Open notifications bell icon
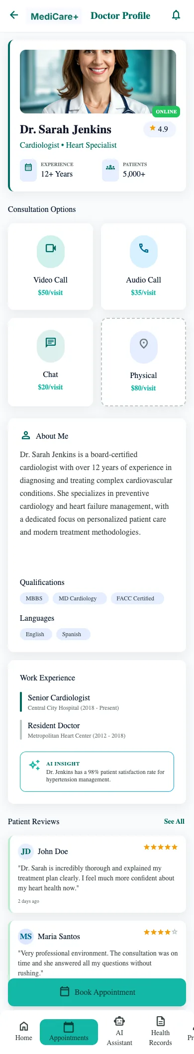The height and width of the screenshot is (1054, 194). (176, 15)
